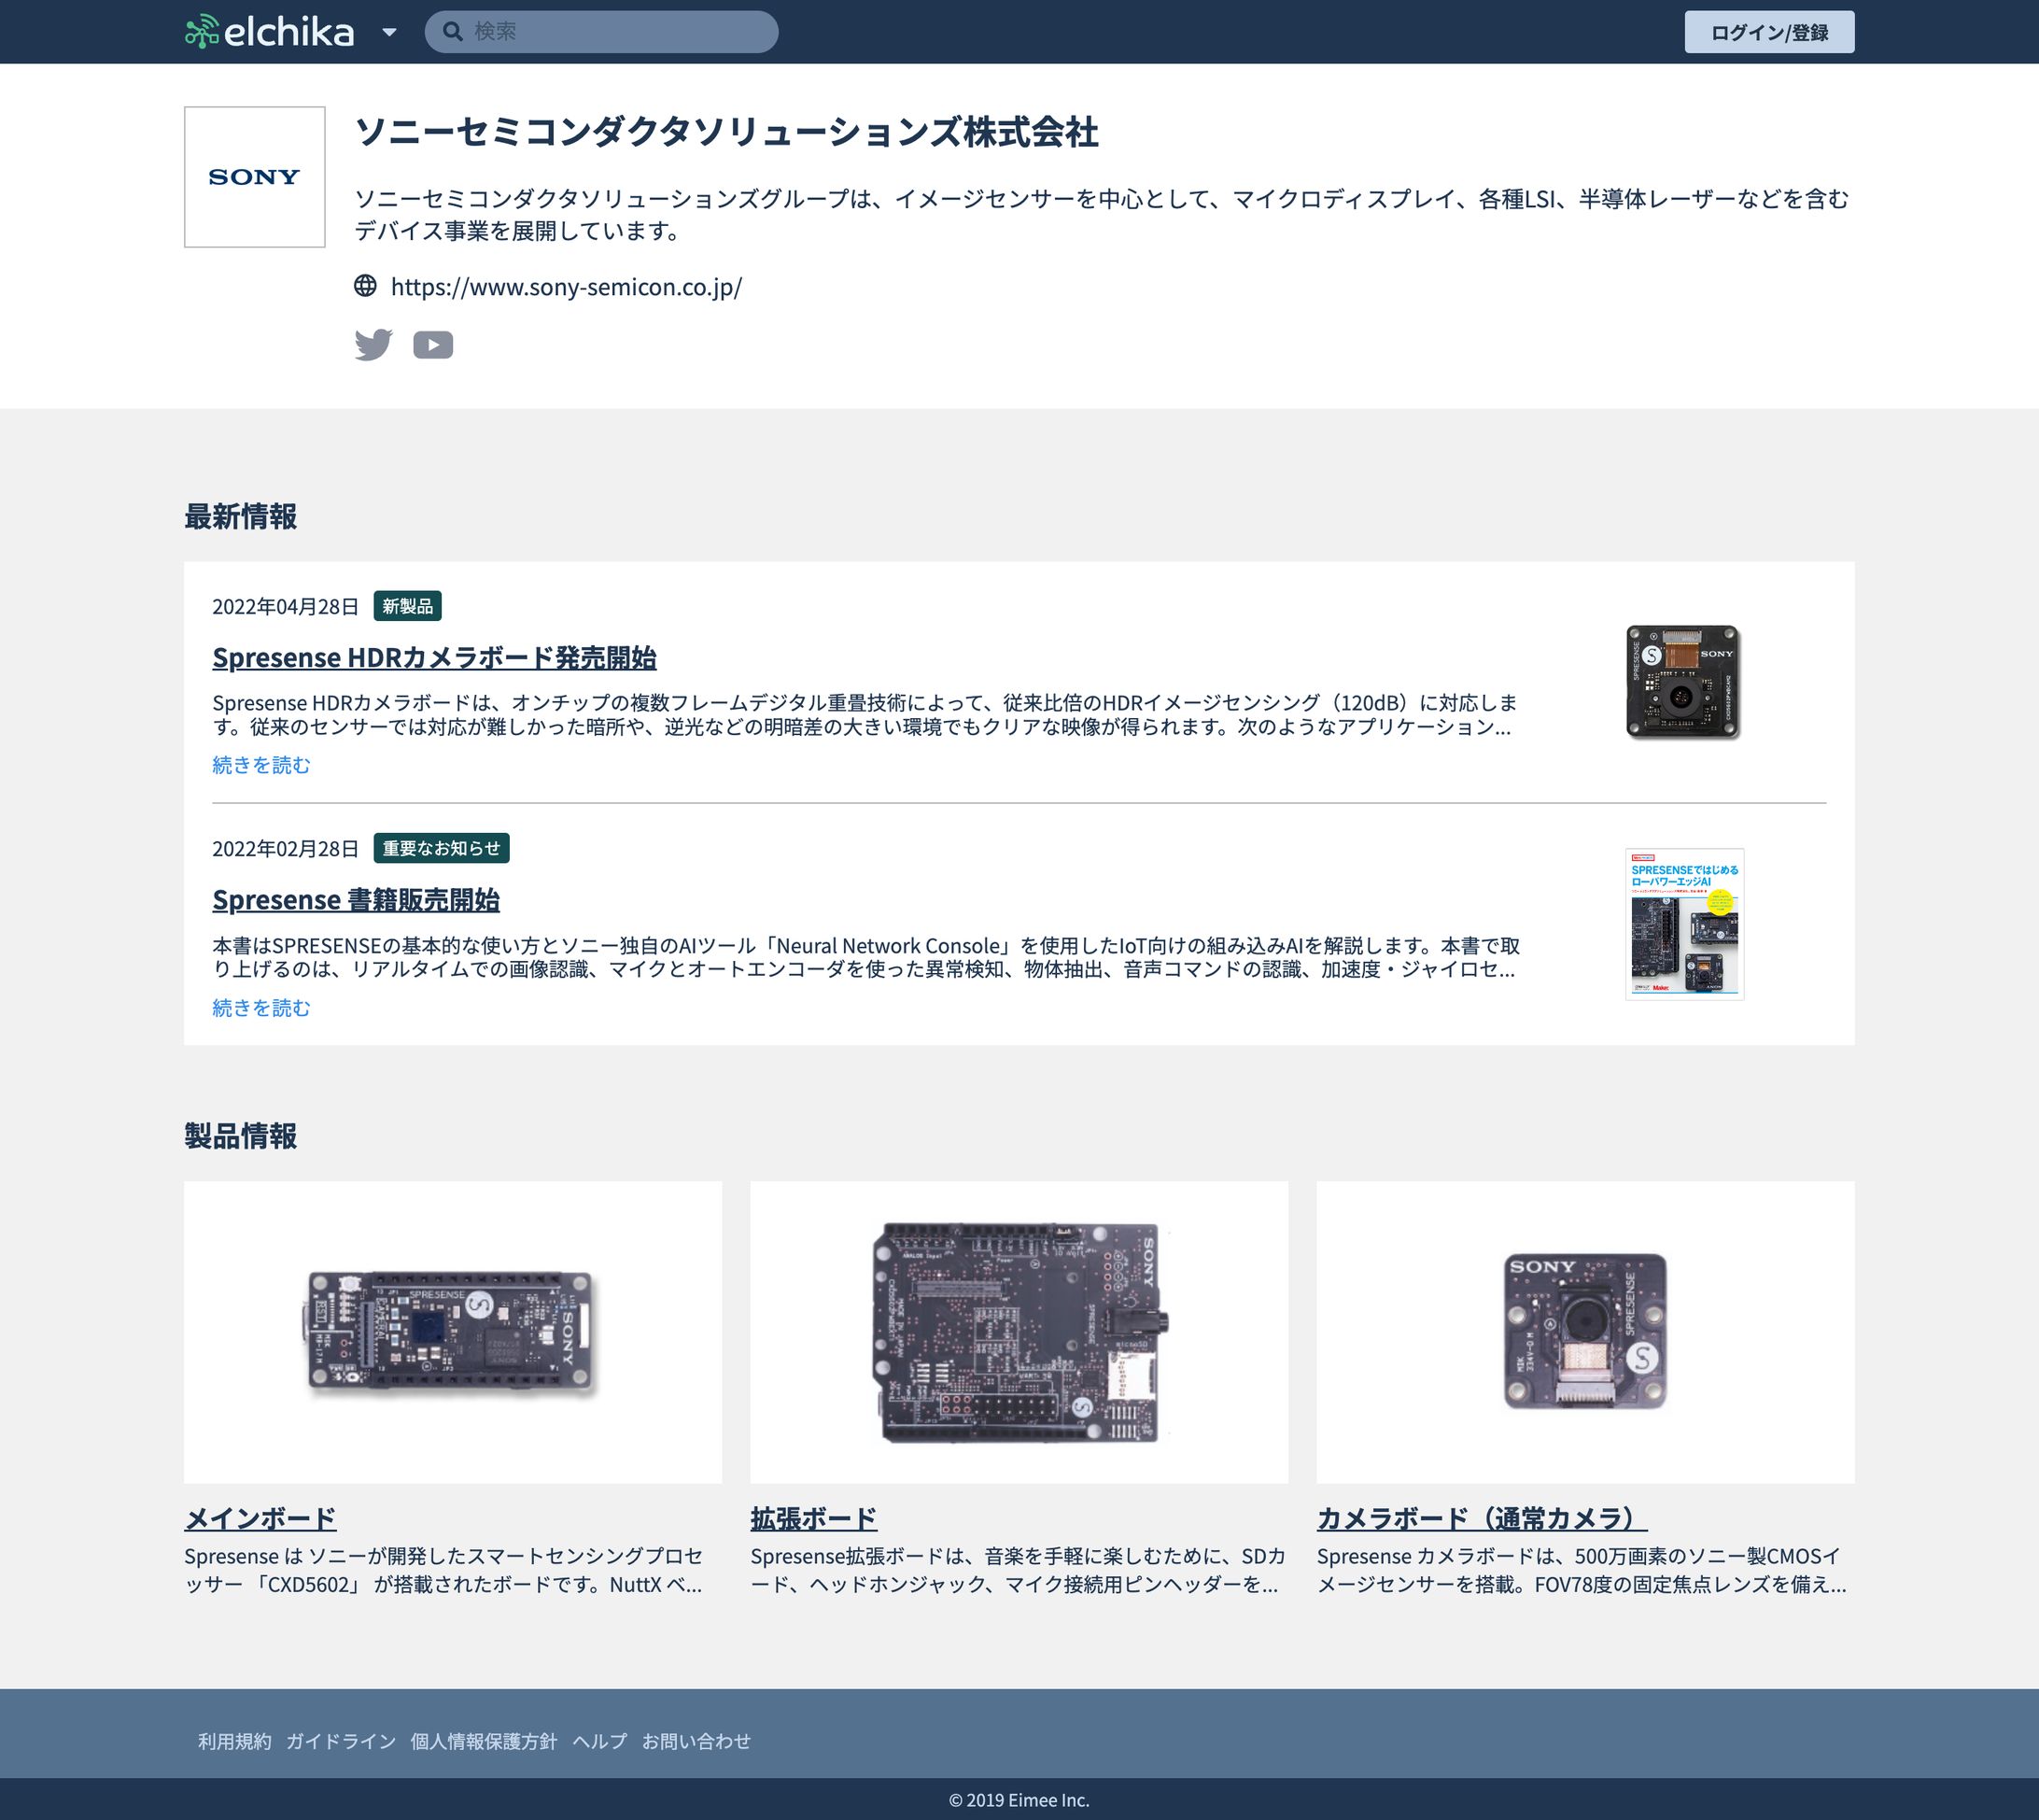Screen dimensions: 2039x1820
Task: Click the 製品情報 section heading
Action: click(x=241, y=1136)
